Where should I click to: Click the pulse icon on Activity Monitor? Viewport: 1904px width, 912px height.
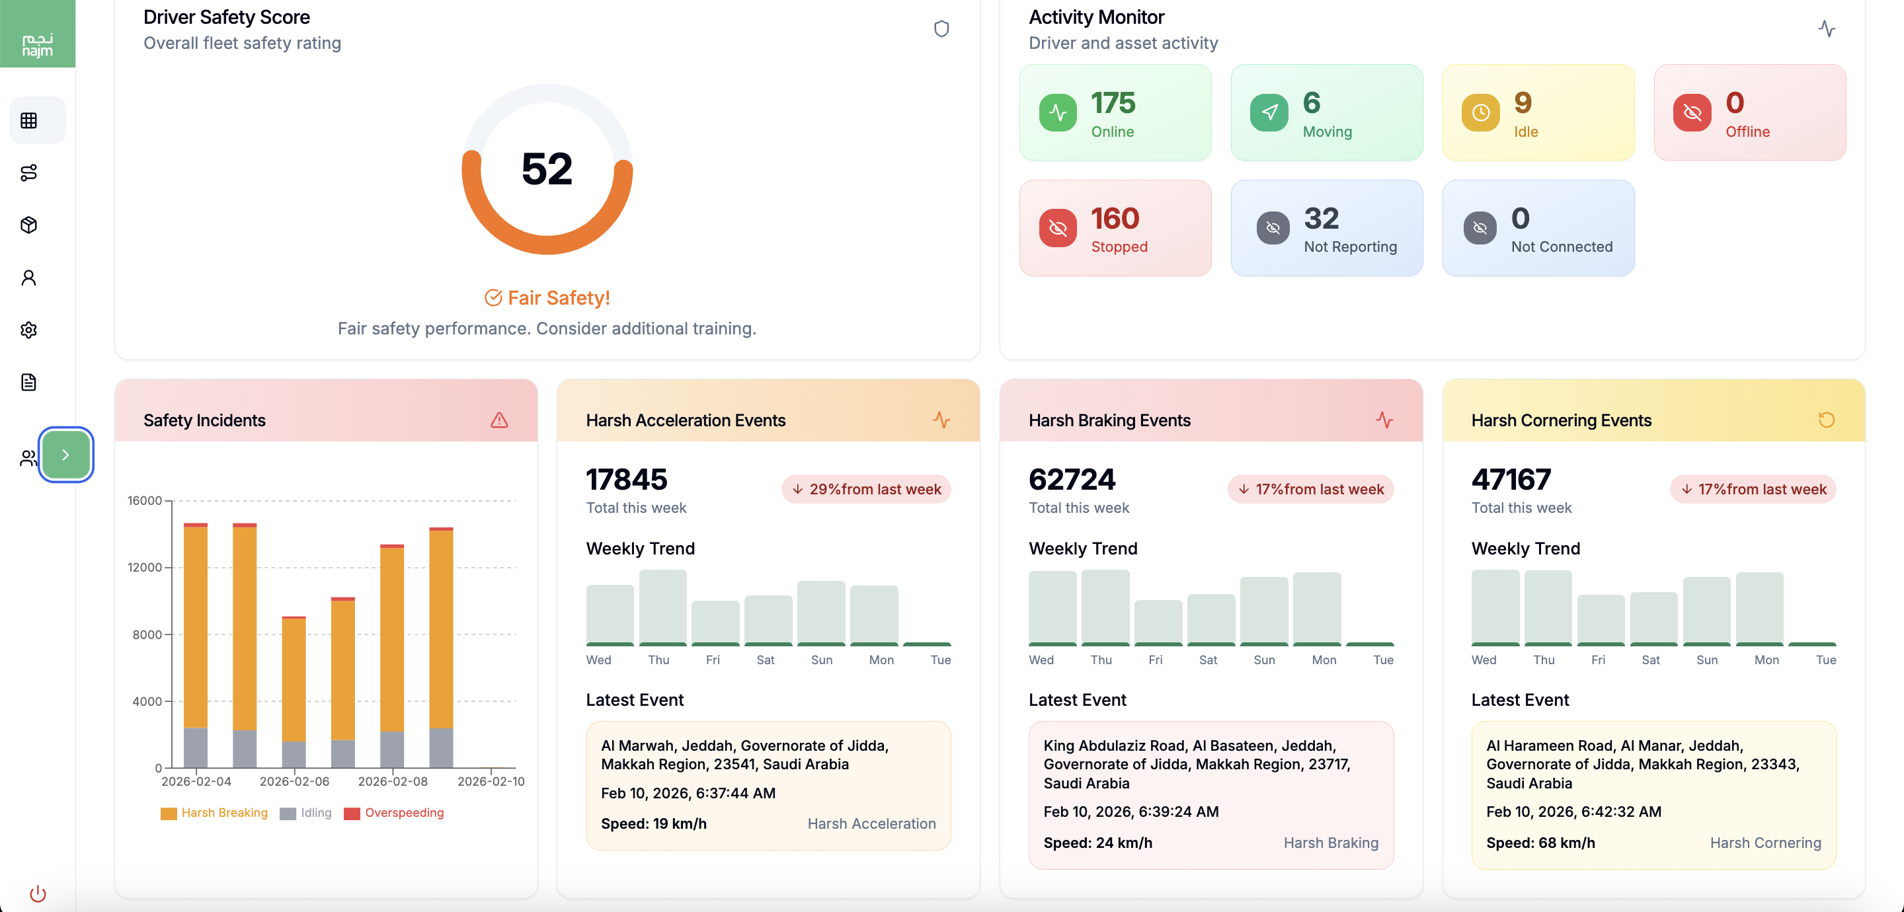click(x=1827, y=30)
